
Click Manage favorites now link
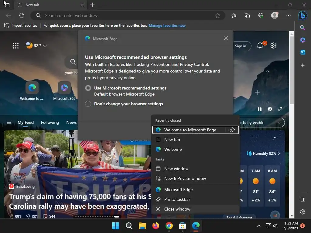pyautogui.click(x=167, y=25)
